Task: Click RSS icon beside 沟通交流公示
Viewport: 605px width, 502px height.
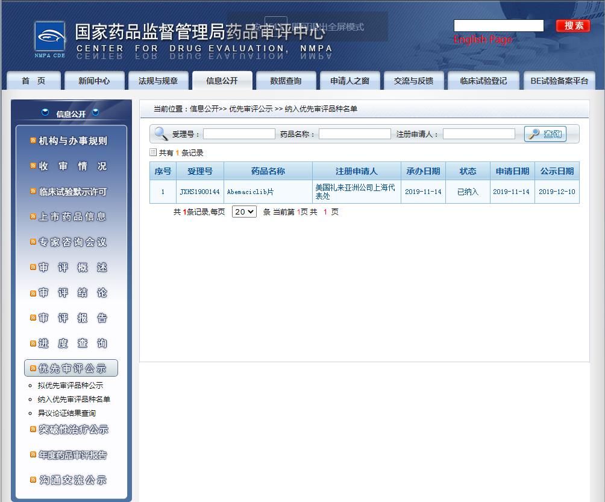Action: [x=33, y=480]
